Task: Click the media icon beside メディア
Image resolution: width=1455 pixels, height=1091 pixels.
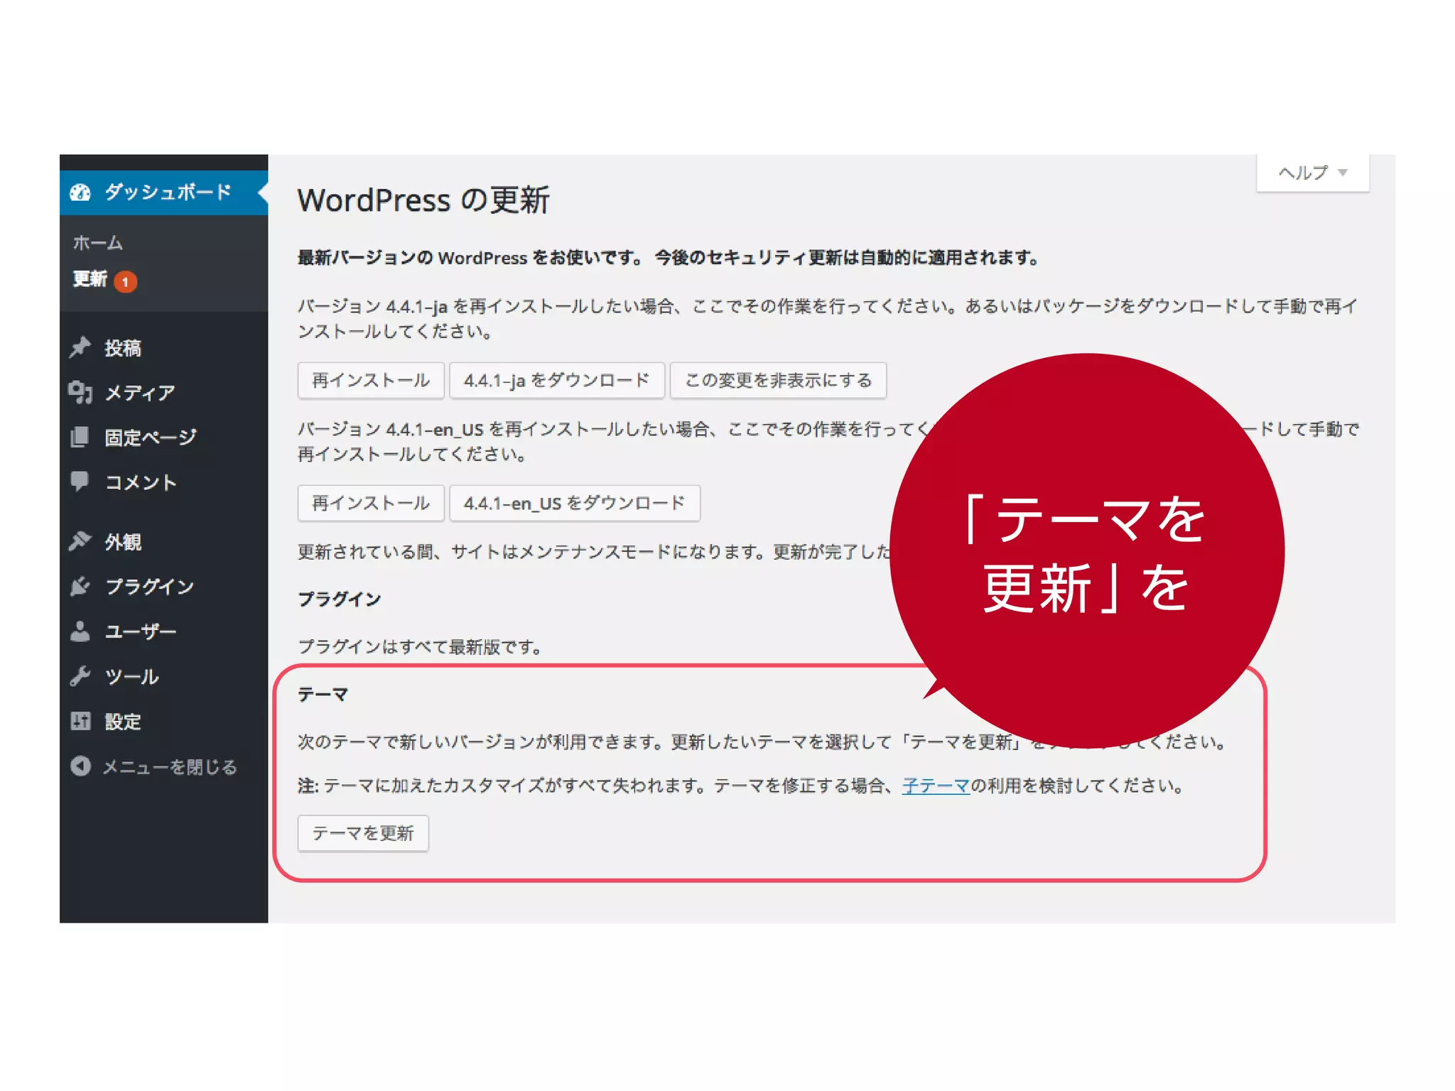Action: tap(80, 392)
